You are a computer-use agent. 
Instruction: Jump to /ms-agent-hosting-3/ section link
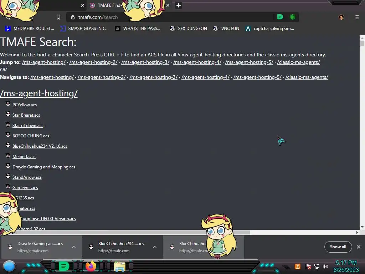point(145,62)
